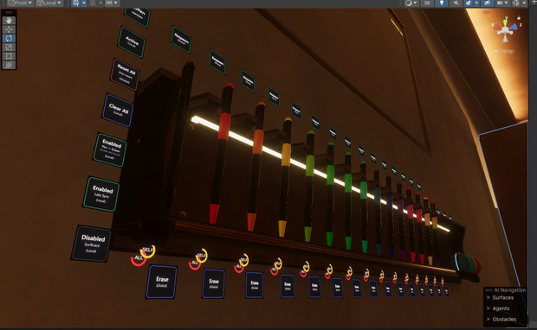Grab the tools overlay drag handle
Screen dimensions: 537x330
point(9,12)
